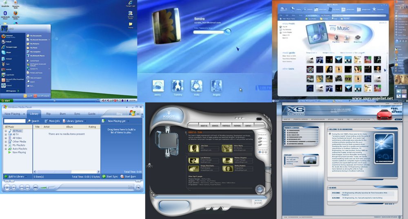
Task: Open the Rip tab in Media Player
Action: point(49,114)
